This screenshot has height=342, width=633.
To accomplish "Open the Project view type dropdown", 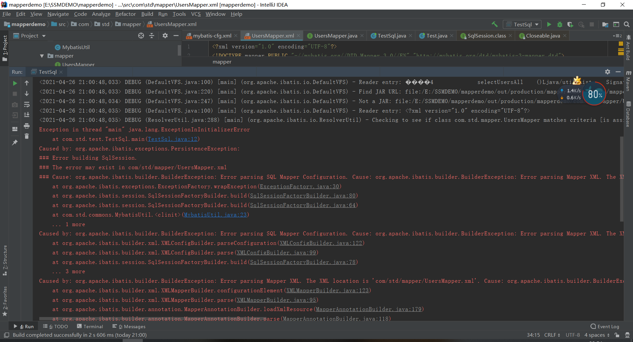I will (x=29, y=36).
